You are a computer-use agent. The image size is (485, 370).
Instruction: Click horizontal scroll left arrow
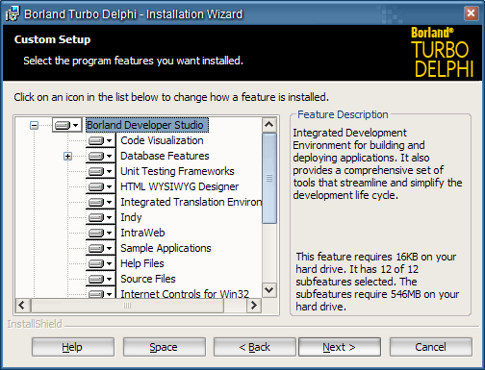(x=22, y=306)
